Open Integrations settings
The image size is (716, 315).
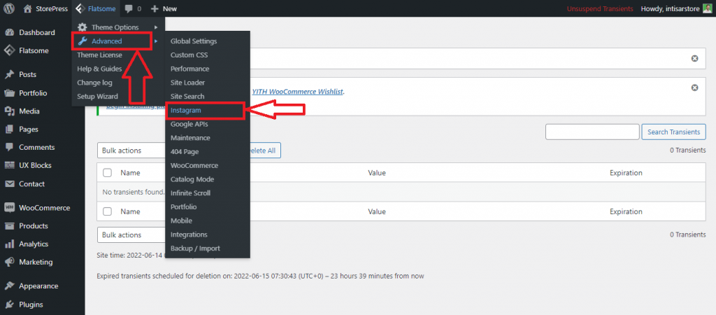click(189, 234)
